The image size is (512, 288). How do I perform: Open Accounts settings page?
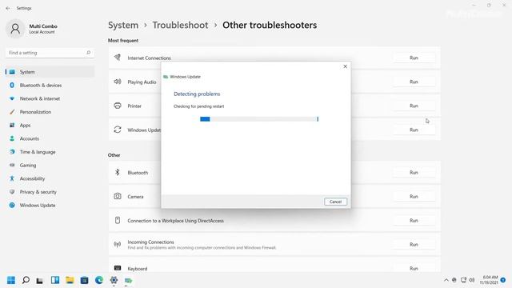50,138
